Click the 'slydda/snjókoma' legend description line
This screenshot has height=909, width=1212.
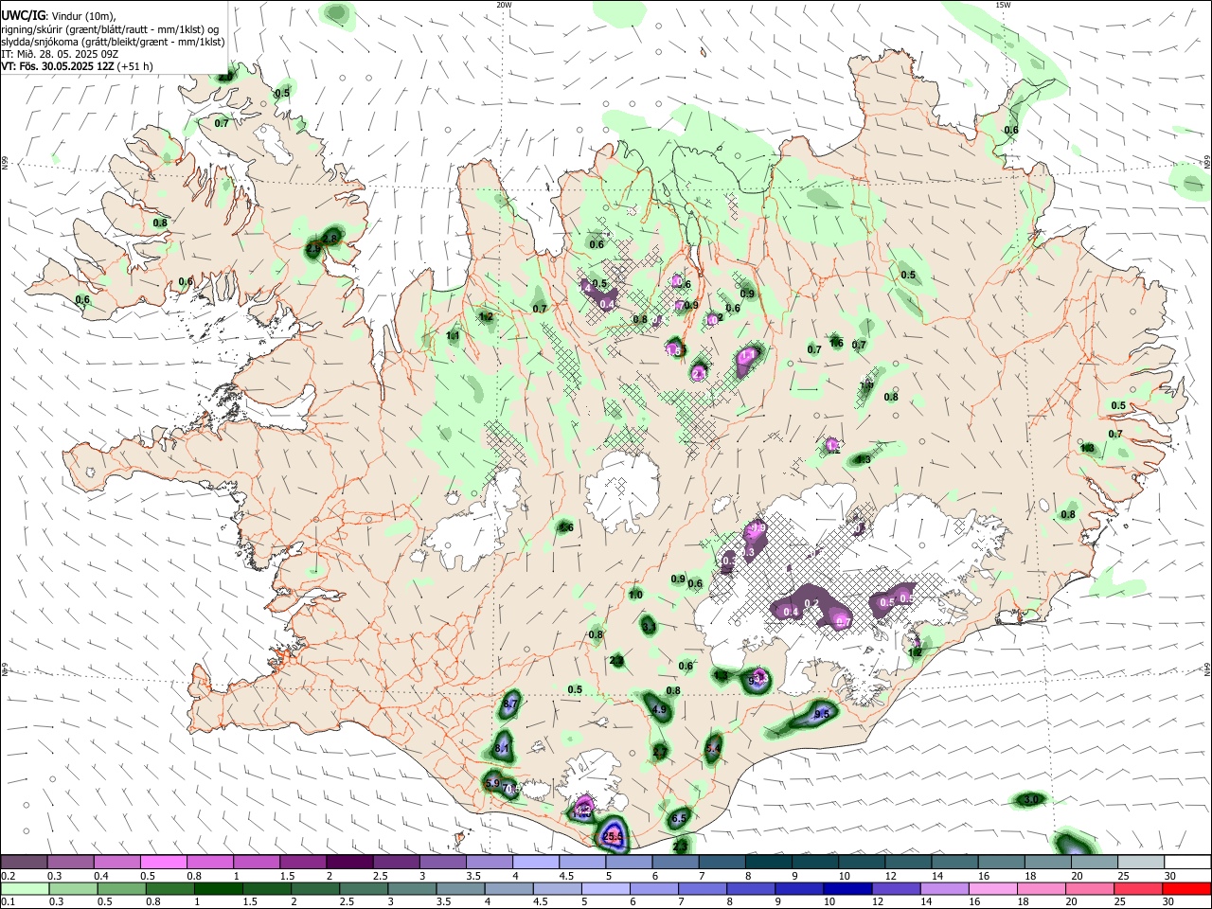113,42
